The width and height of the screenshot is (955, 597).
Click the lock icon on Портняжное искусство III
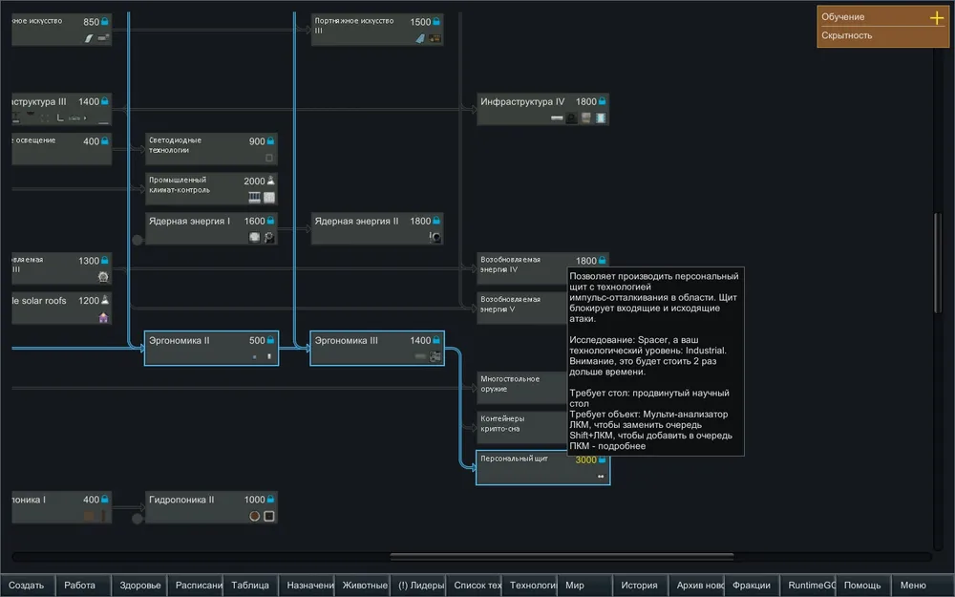click(x=436, y=22)
